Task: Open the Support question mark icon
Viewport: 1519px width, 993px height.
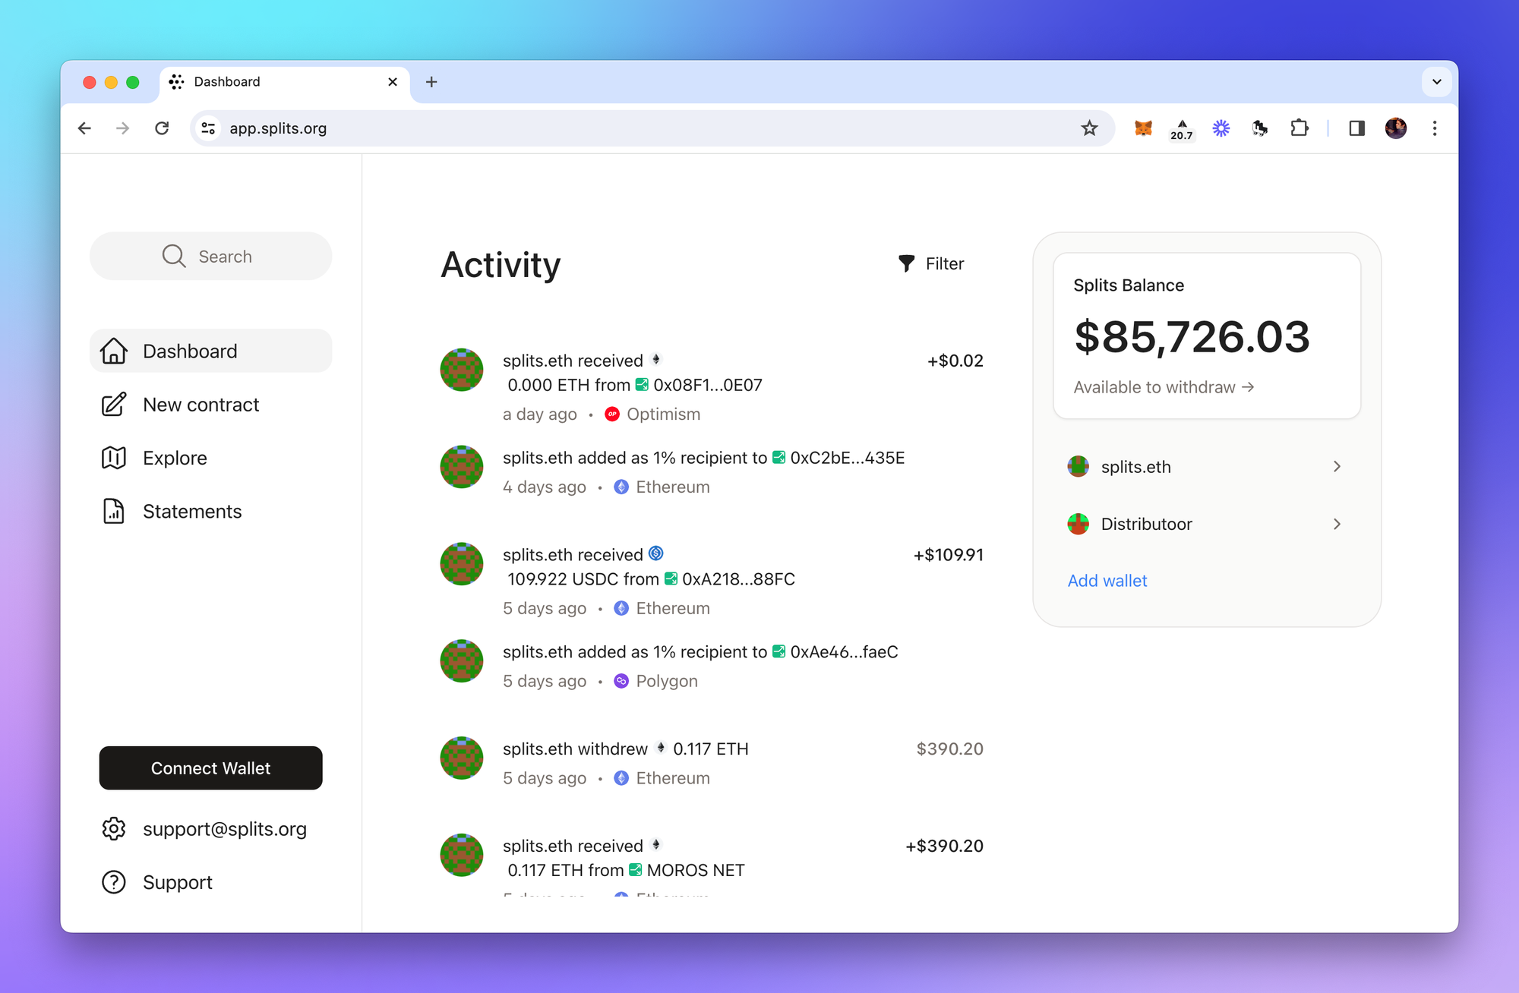Action: (x=114, y=881)
